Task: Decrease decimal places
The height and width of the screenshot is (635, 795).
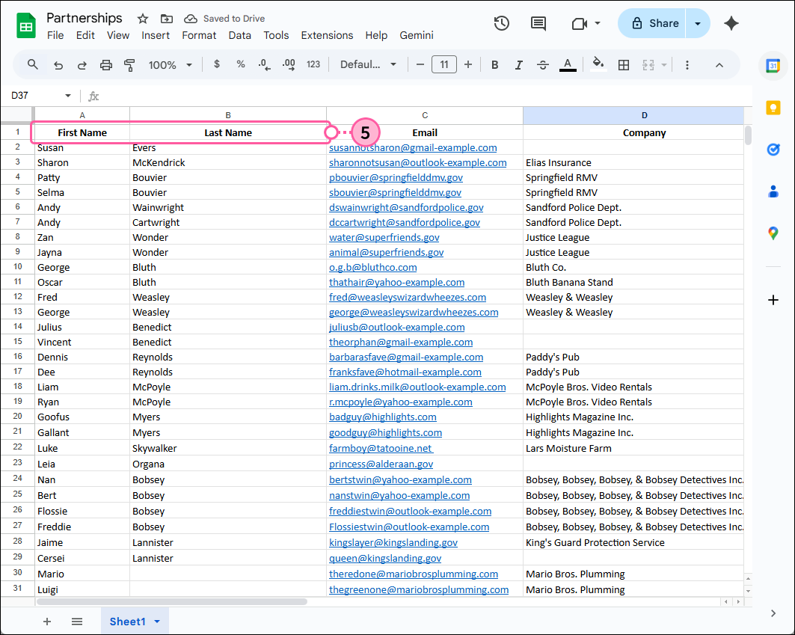Action: coord(264,64)
